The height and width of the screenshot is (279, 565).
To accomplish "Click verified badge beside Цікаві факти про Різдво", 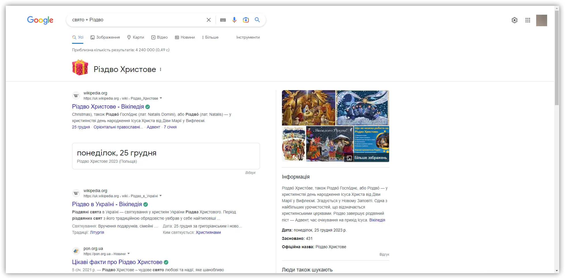I will click(166, 262).
